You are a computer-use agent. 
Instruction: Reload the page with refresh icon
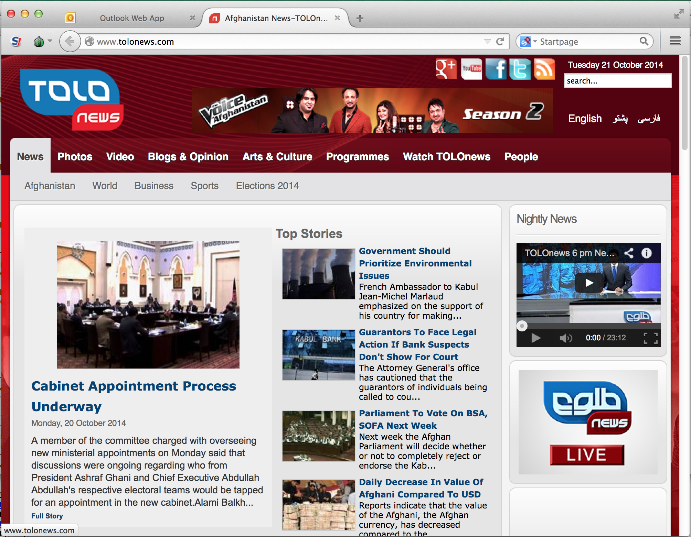pos(500,42)
